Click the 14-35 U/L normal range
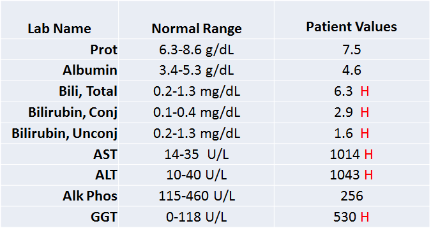431x235 pixels. 197,155
